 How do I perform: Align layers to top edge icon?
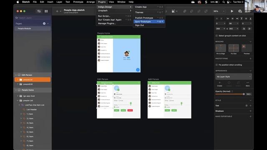click(x=242, y=18)
